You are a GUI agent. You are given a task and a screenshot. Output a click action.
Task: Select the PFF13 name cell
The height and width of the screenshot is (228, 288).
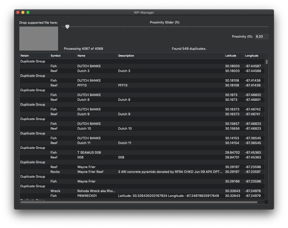82,85
